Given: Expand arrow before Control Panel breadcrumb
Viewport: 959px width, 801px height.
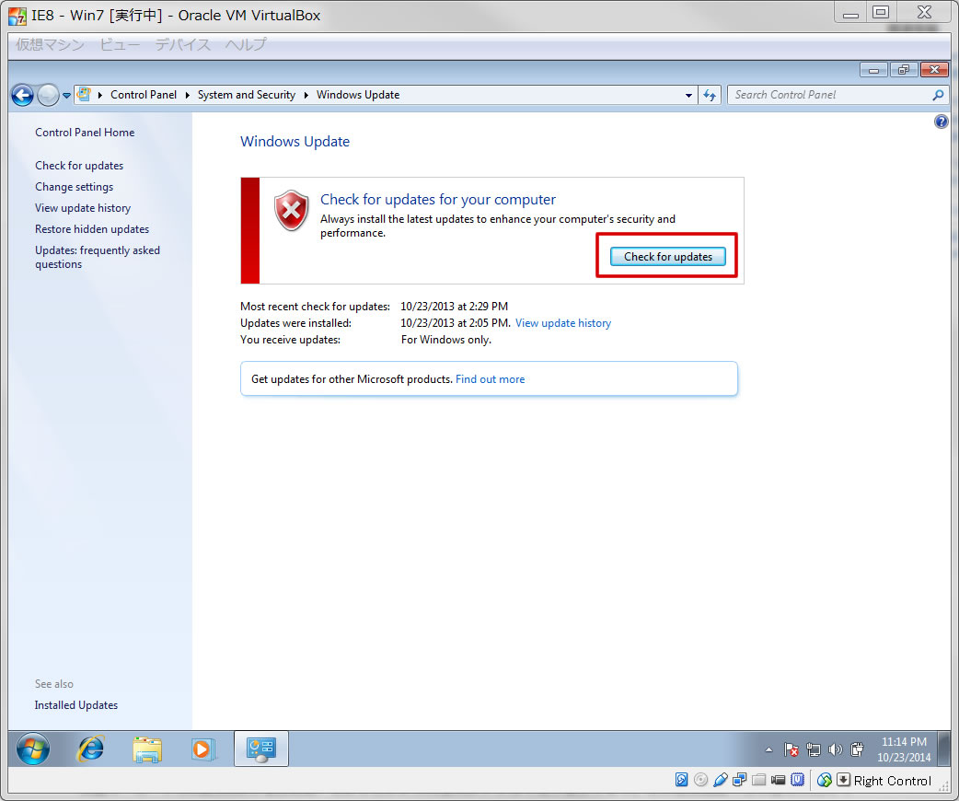Looking at the screenshot, I should [99, 95].
